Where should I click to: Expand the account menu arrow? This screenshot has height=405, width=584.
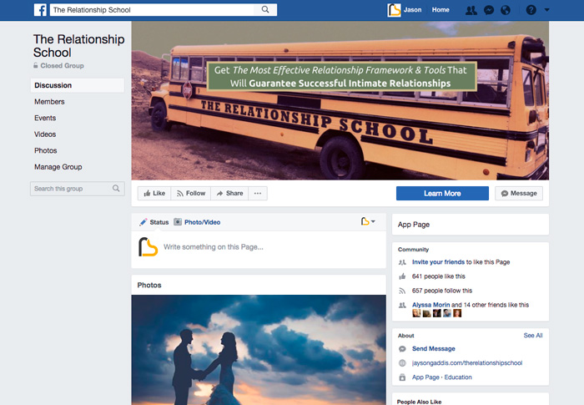coord(546,10)
